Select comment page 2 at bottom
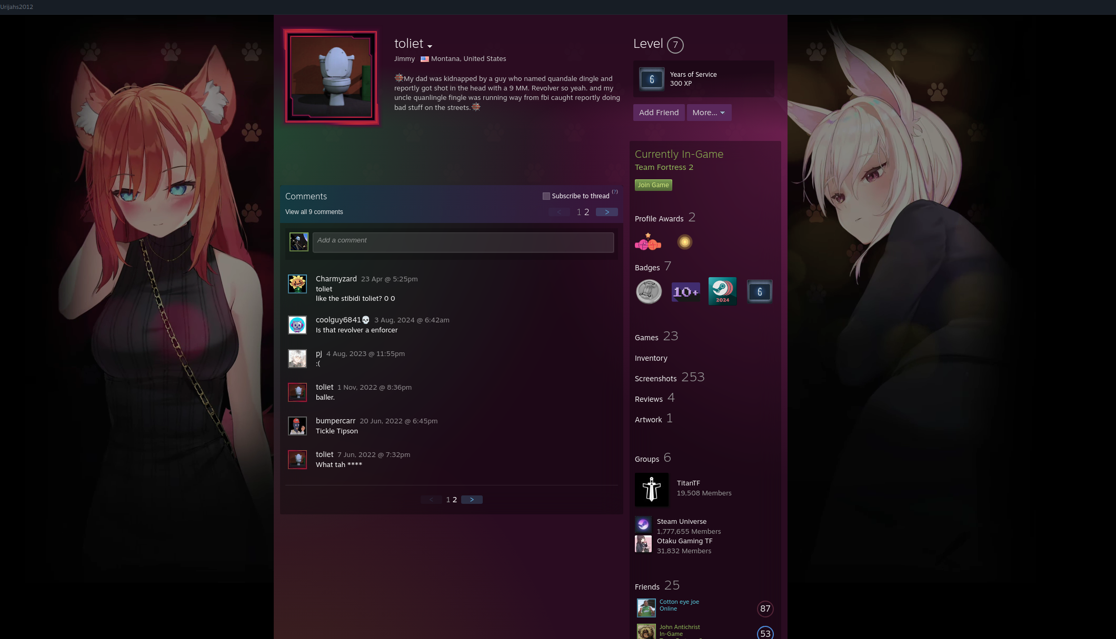Screen dimensions: 1116x639 (x=455, y=500)
